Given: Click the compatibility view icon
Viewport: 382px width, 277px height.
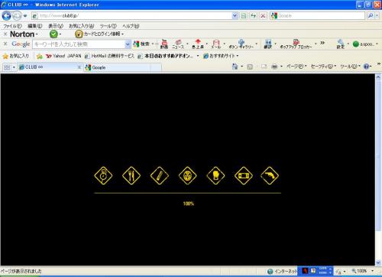Looking at the screenshot, I should [x=244, y=16].
